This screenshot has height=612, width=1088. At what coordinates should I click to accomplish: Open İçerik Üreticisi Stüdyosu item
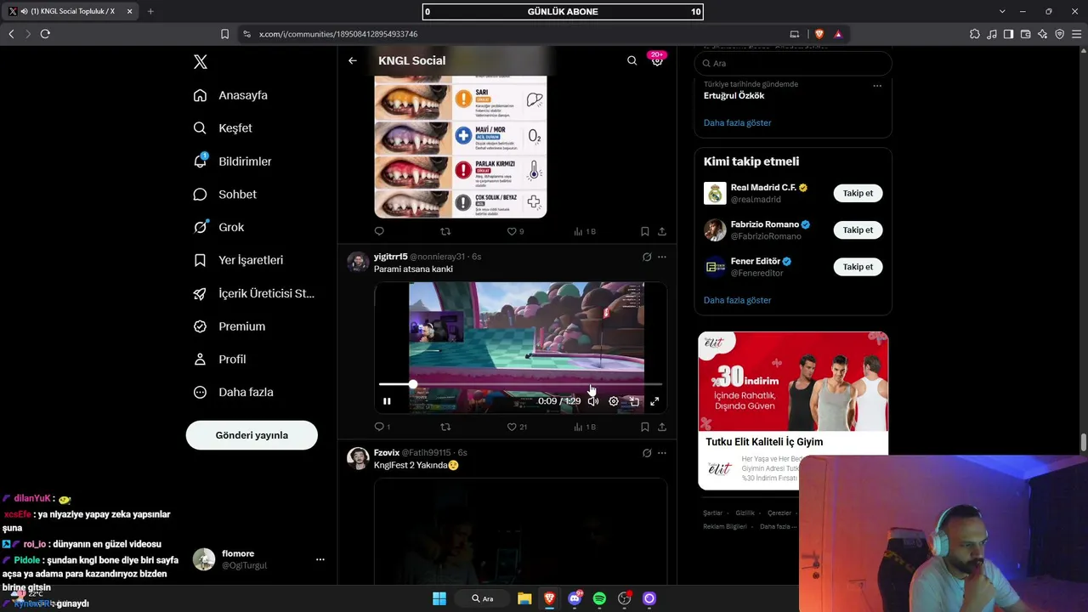(254, 293)
